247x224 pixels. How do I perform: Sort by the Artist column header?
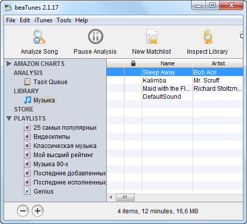pos(218,63)
